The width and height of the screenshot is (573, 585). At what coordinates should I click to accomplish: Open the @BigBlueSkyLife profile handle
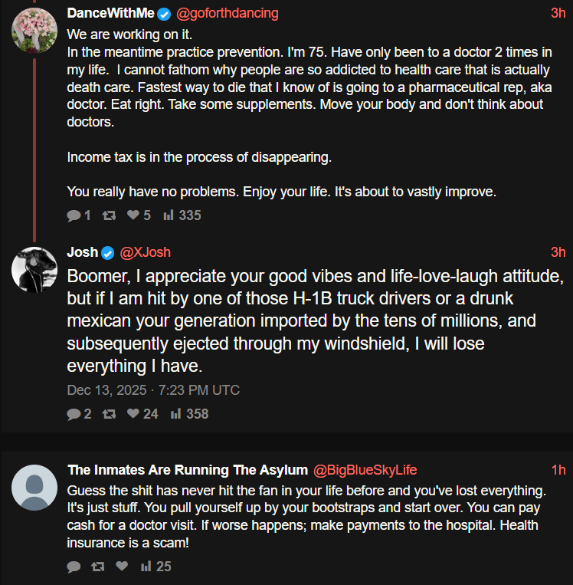[x=365, y=470]
